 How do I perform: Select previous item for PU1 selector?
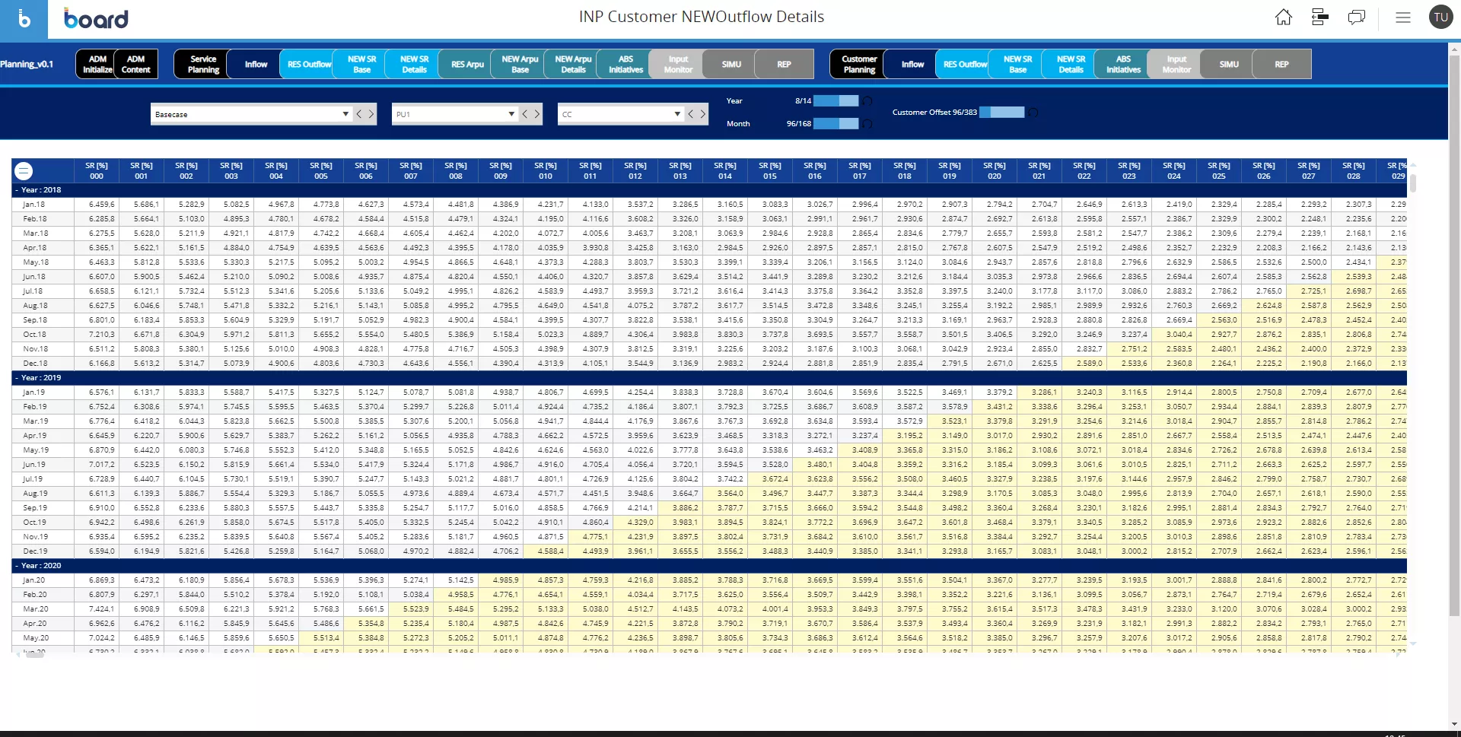(524, 114)
